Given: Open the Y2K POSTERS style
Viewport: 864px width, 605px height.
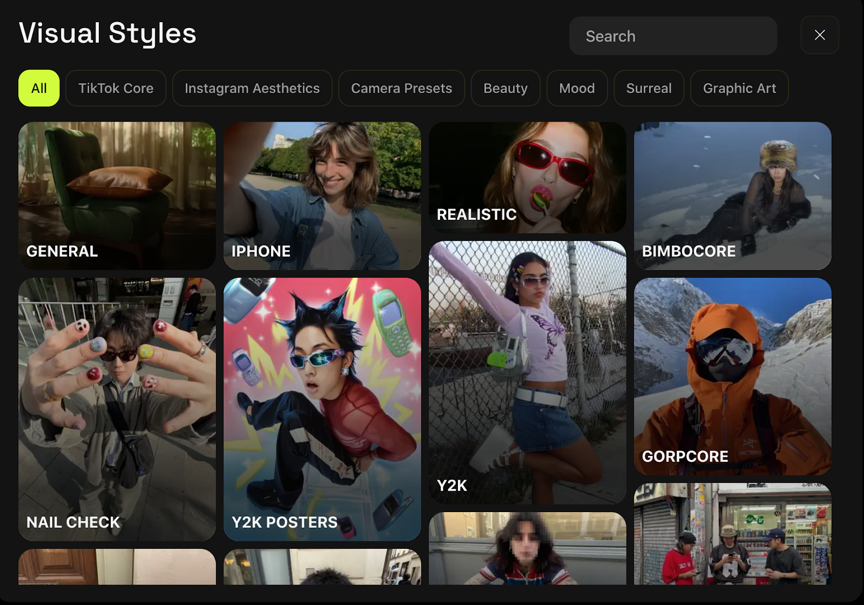Looking at the screenshot, I should click(322, 409).
